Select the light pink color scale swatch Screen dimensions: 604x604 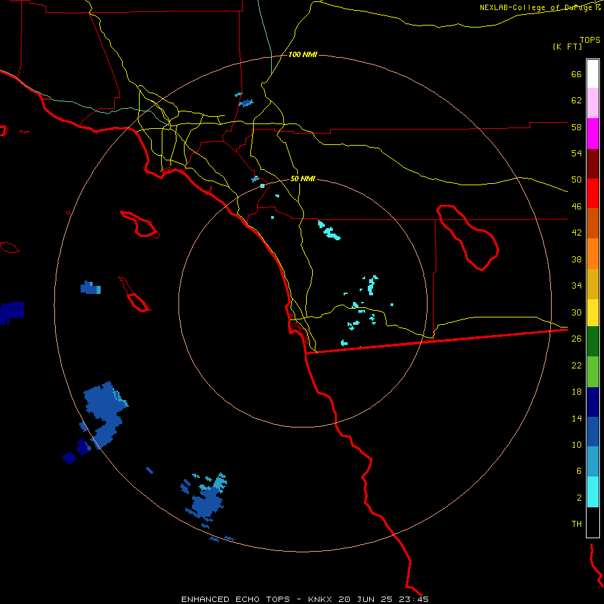tap(593, 103)
